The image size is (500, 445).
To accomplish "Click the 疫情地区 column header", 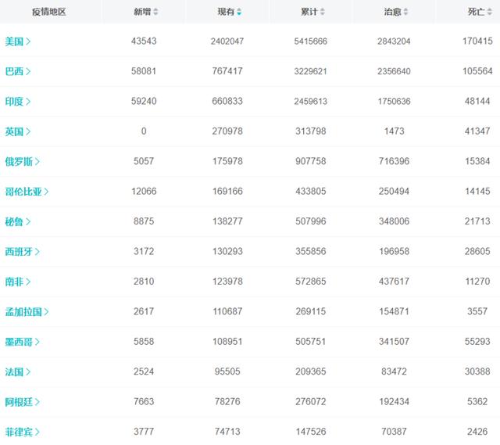I will tap(48, 13).
